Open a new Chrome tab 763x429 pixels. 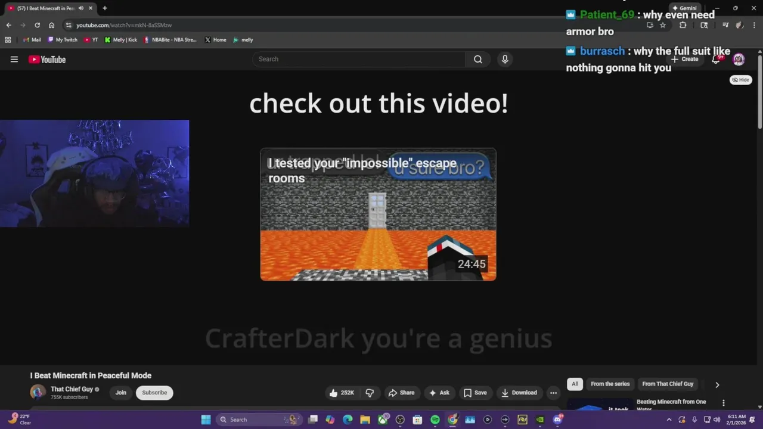104,8
